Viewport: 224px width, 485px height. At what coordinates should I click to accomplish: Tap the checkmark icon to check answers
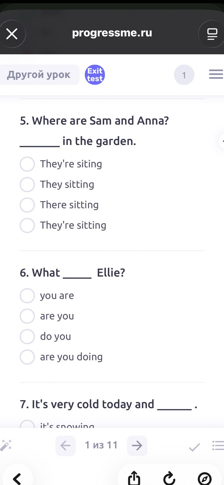click(194, 447)
